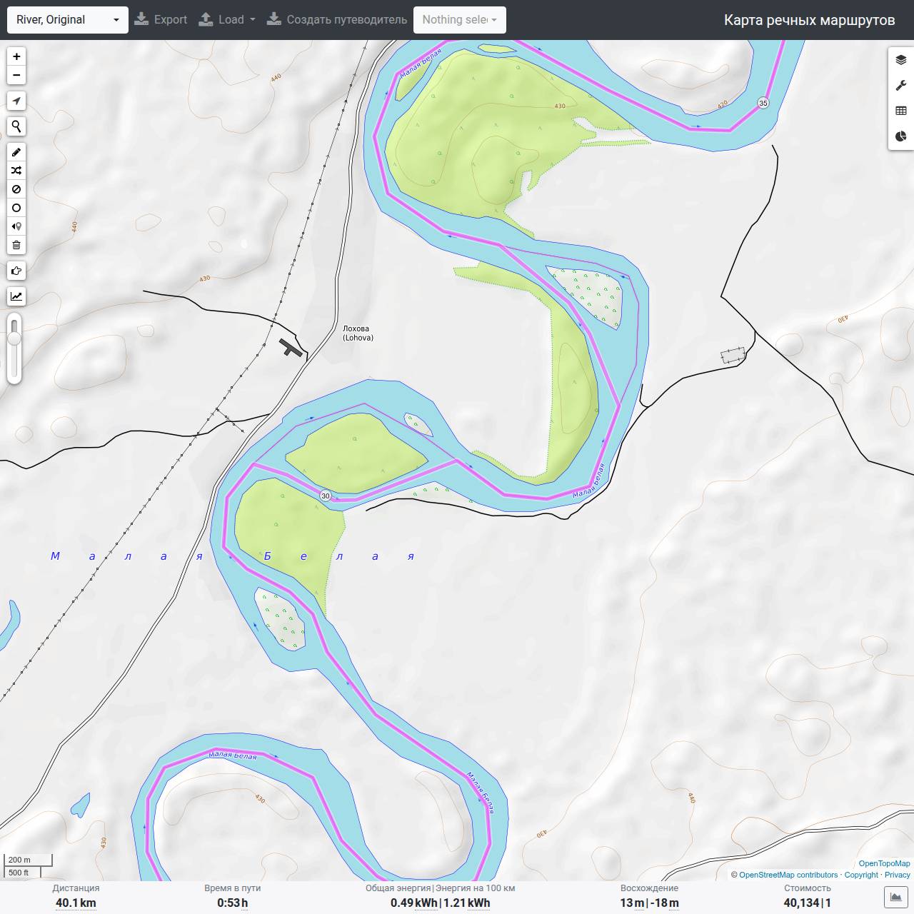
Task: Open the Nothing selected dropdown
Action: point(460,20)
